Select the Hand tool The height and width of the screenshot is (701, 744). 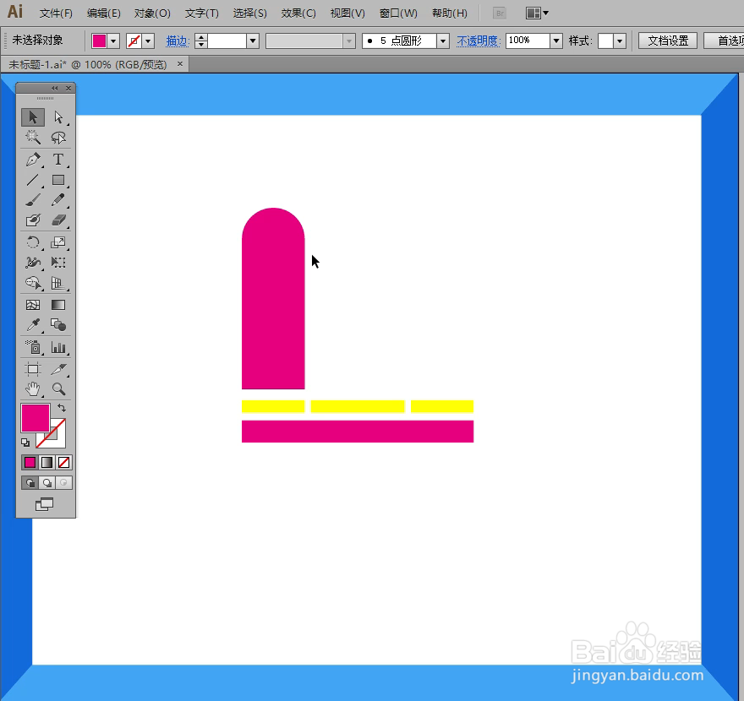pyautogui.click(x=33, y=389)
